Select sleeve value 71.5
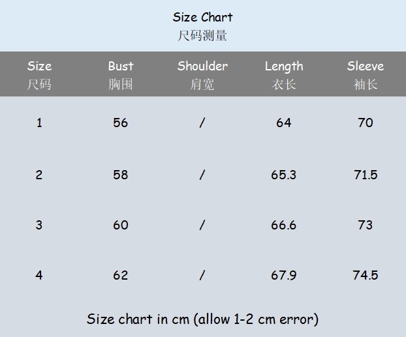This screenshot has height=337, width=406. pyautogui.click(x=366, y=175)
